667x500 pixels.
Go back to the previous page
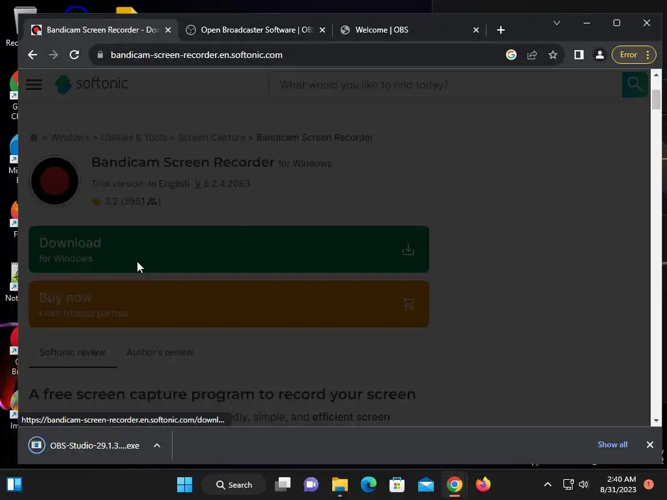[x=33, y=55]
